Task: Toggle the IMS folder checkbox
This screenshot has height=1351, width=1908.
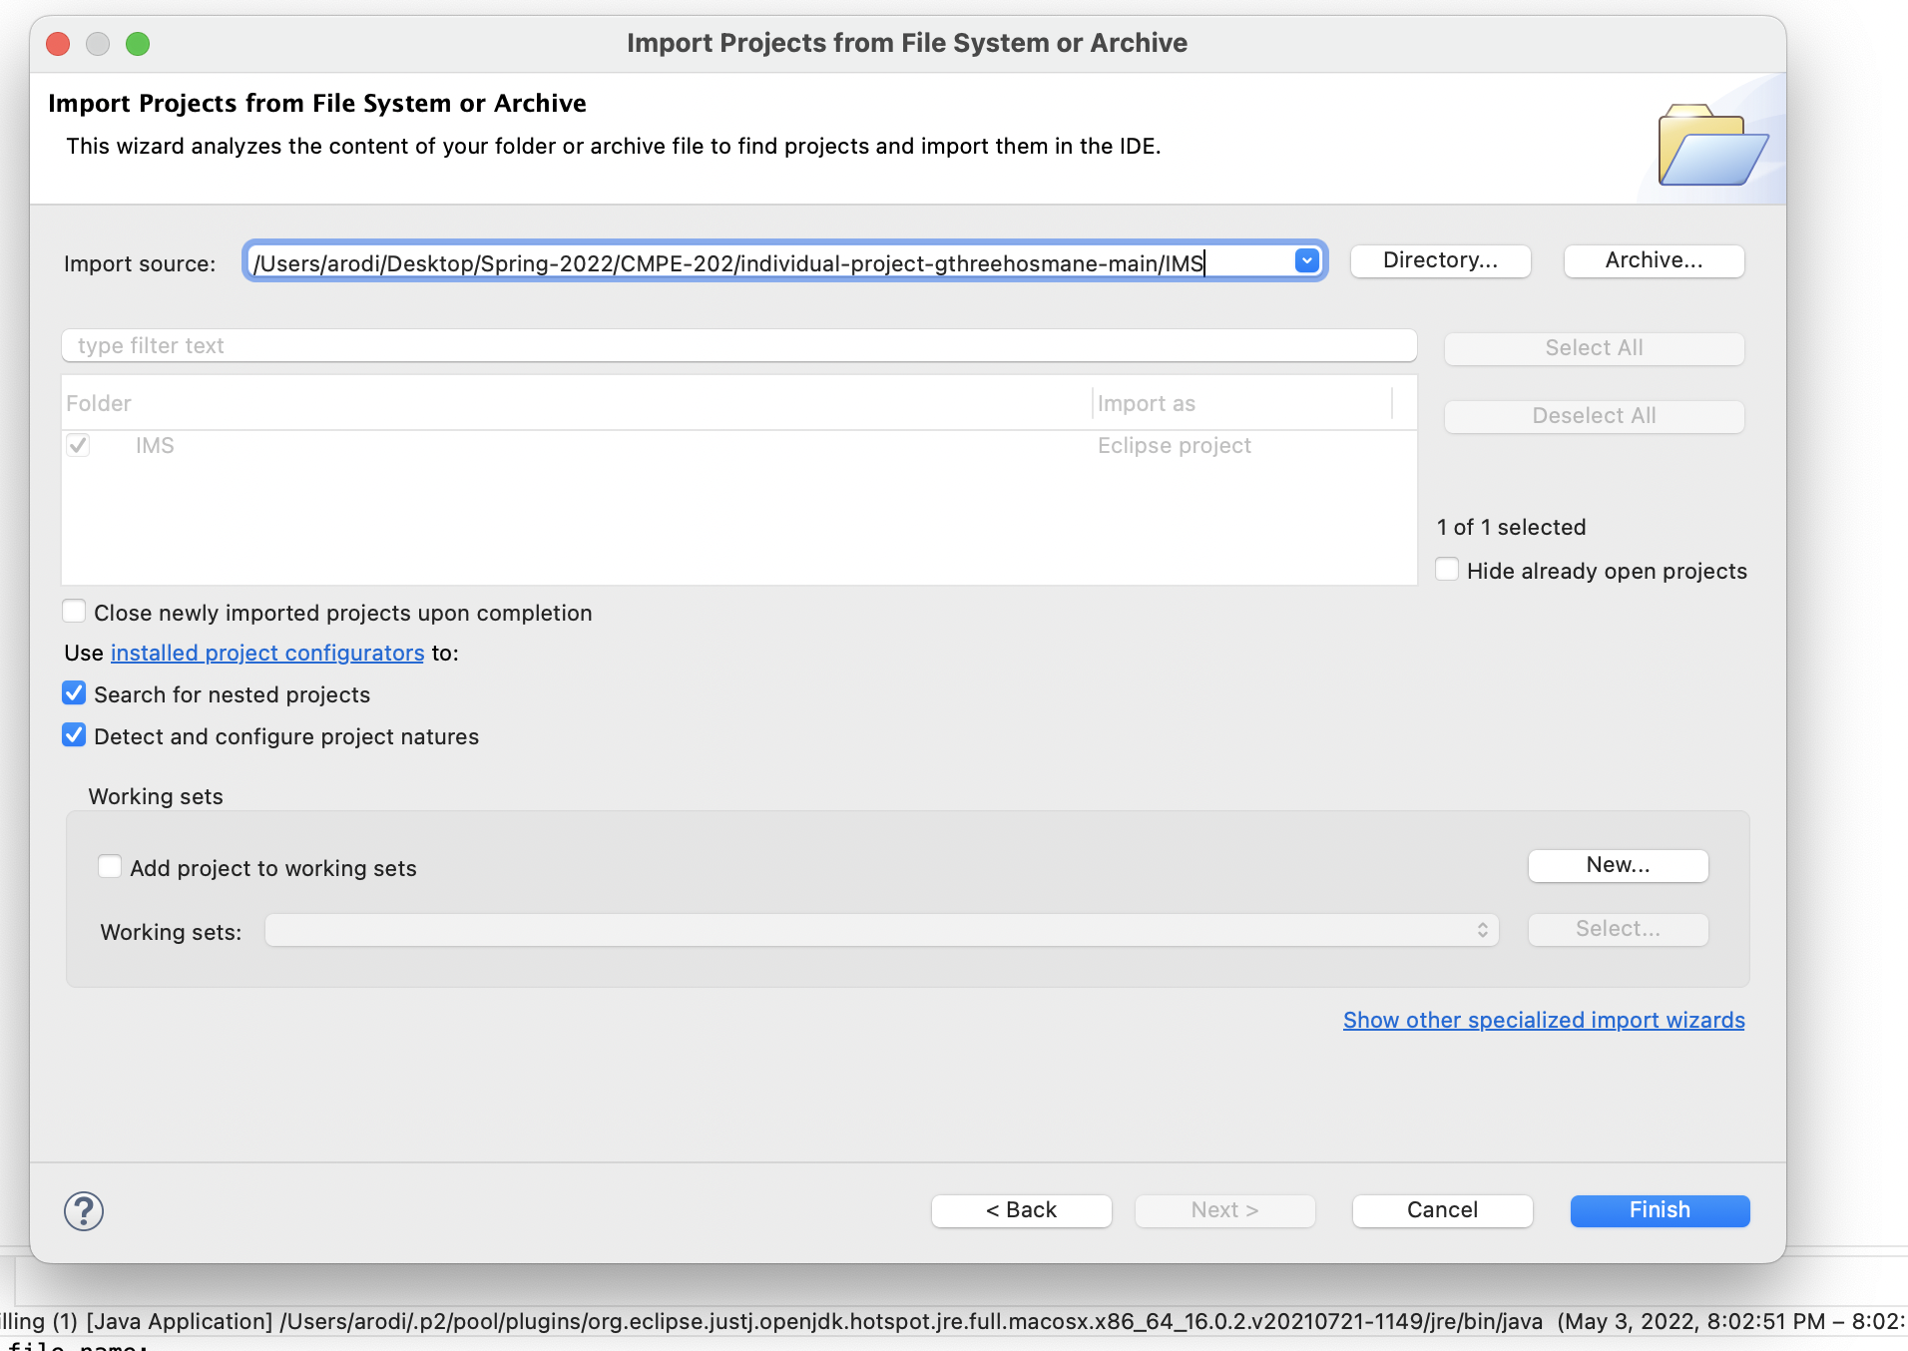Action: (78, 445)
